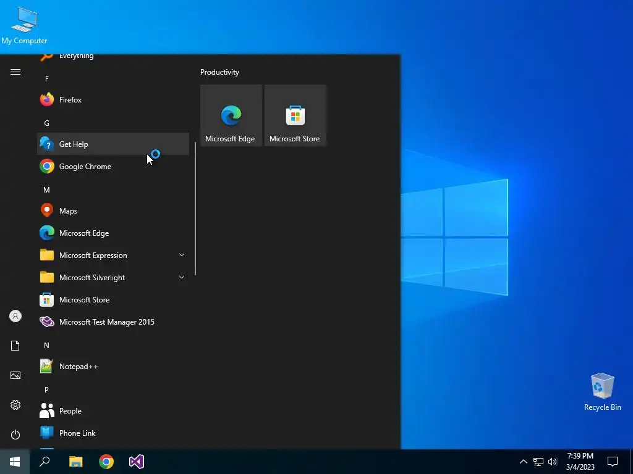633x474 pixels.
Task: Open Get Help from the app list
Action: [x=113, y=144]
